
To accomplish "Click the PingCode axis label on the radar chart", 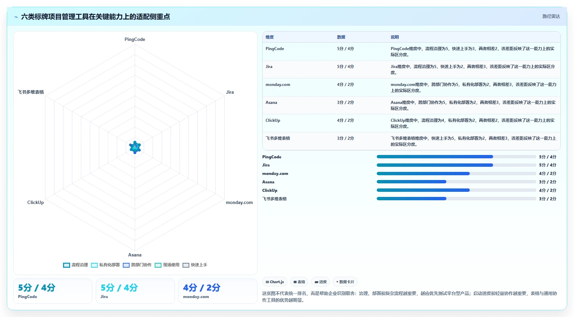I will click(135, 40).
